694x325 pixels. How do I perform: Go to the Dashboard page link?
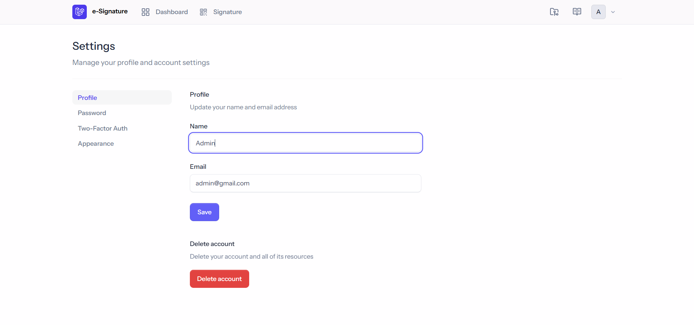171,12
